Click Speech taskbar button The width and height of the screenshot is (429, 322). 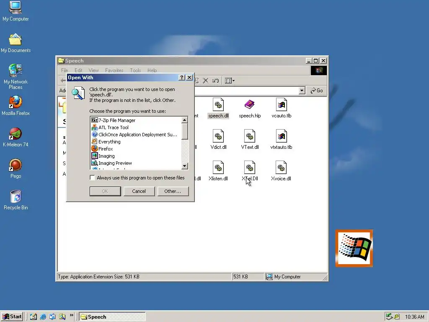pyautogui.click(x=112, y=317)
